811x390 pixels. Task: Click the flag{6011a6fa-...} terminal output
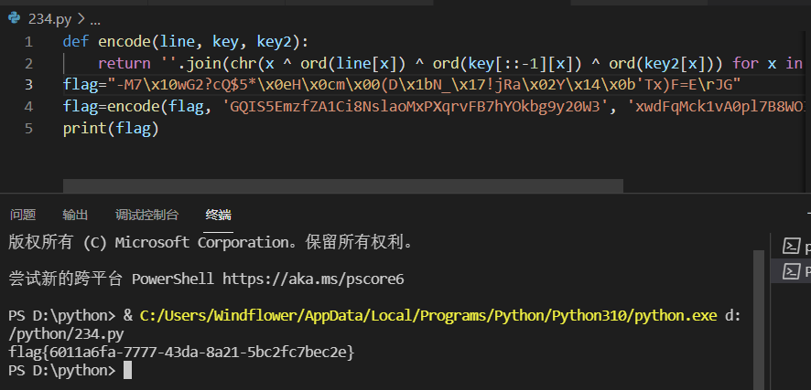coord(181,353)
